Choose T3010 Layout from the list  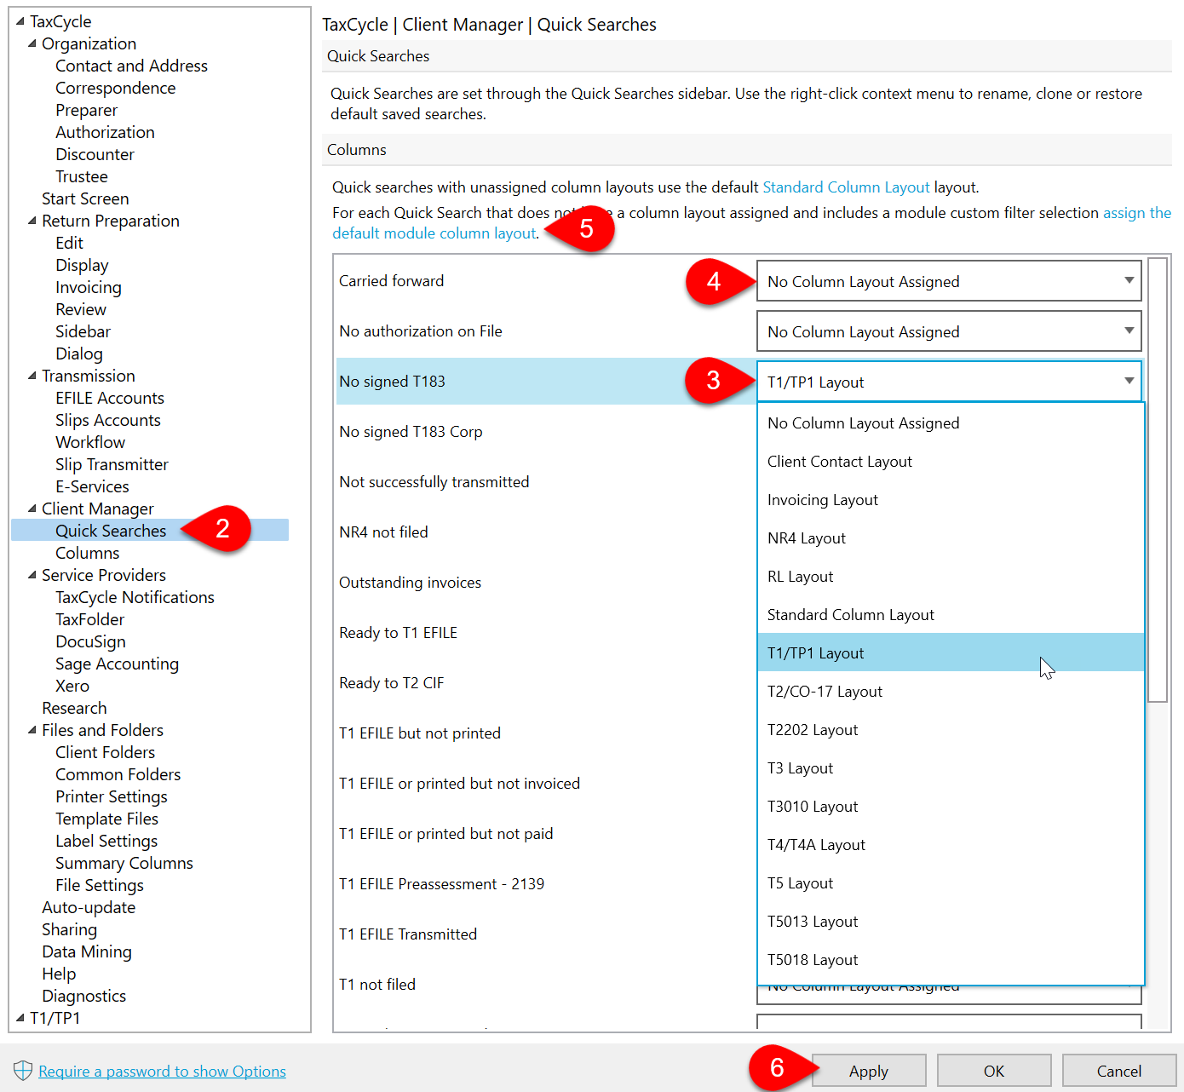[951, 807]
